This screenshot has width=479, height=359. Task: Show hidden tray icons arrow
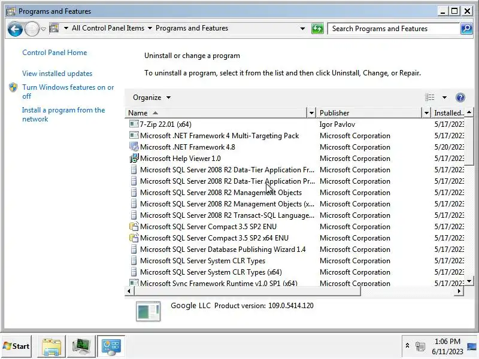point(407,346)
